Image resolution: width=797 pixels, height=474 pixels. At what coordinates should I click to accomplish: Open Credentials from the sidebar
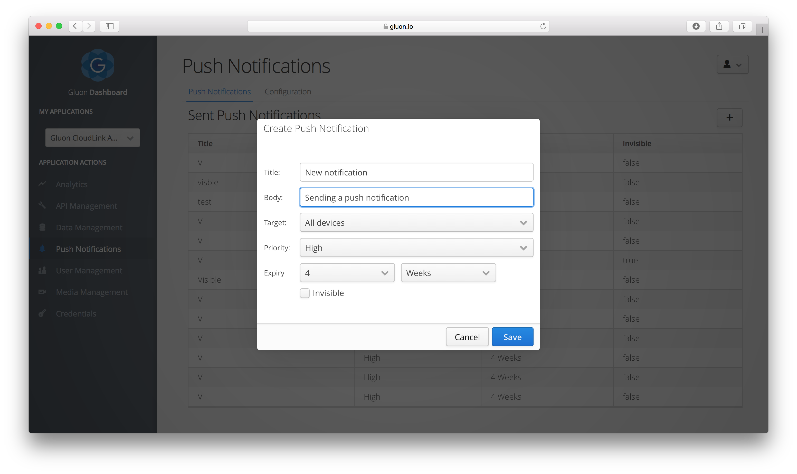(76, 314)
